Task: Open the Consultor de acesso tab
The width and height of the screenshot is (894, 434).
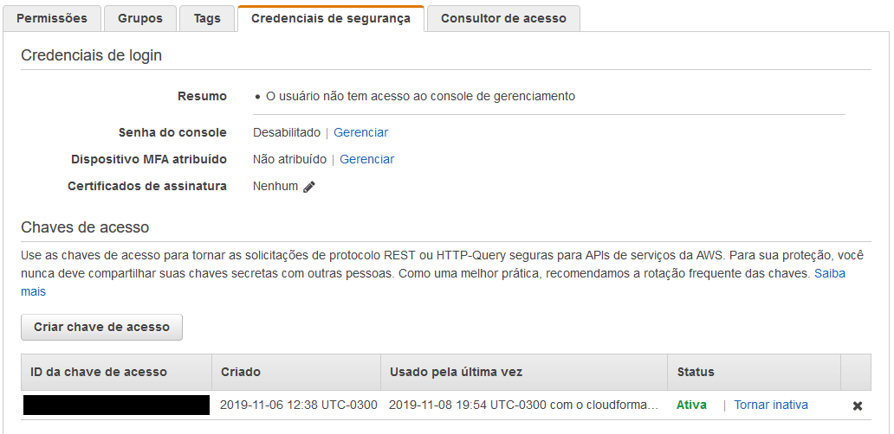Action: pos(503,18)
